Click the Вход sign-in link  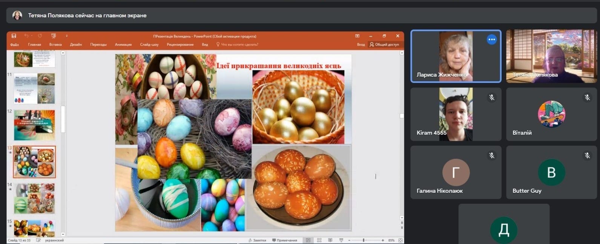pos(361,44)
